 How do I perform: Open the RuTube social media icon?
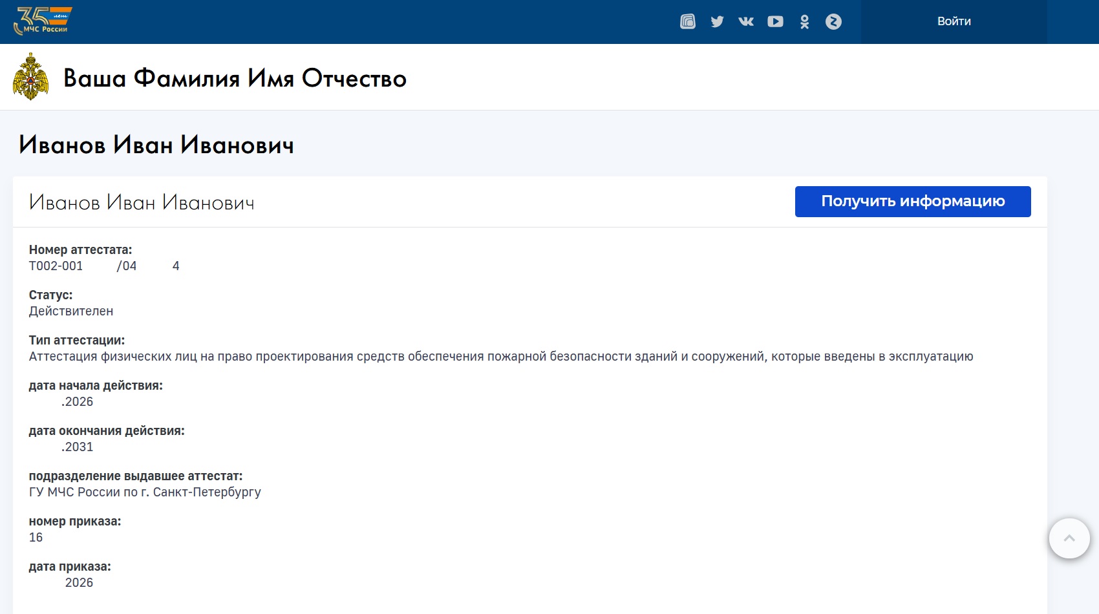coord(687,21)
